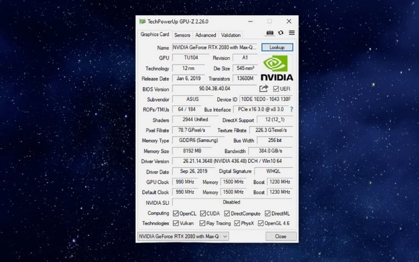This screenshot has width=419, height=262.
Task: Click the Pixel Fillrate value 78.7 GPixel/s
Action: point(192,130)
